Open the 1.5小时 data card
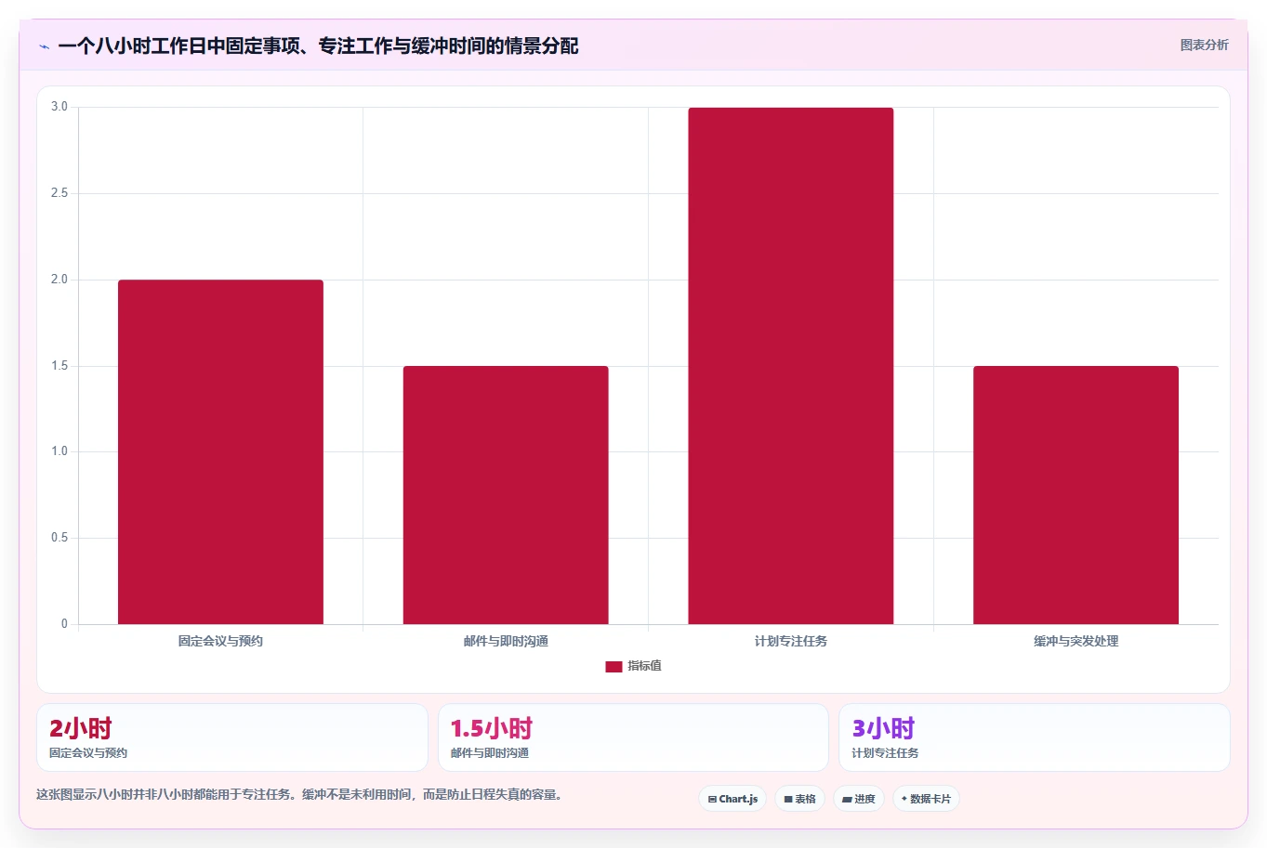 tap(633, 737)
